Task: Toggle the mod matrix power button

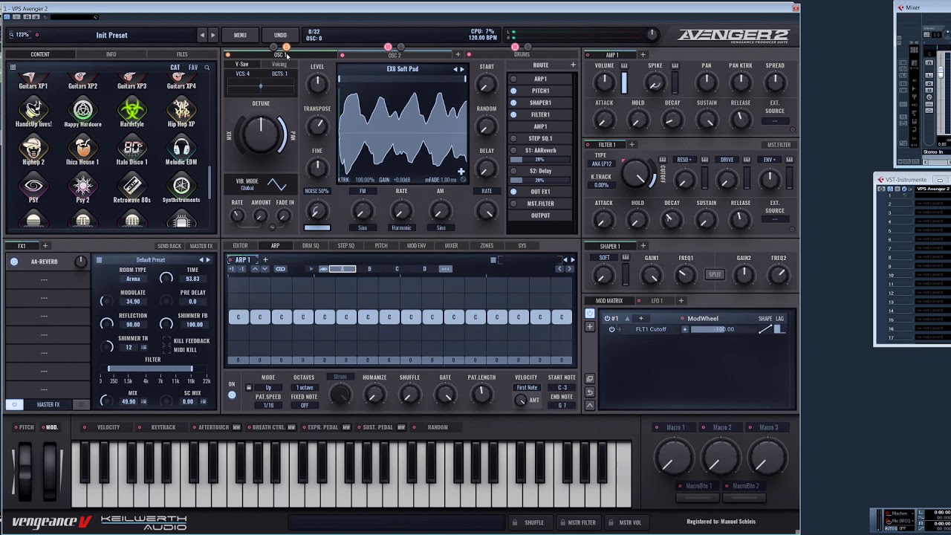Action: (x=590, y=314)
